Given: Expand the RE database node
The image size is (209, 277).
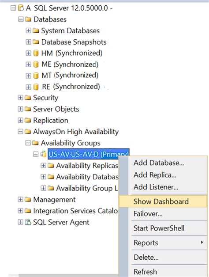Looking at the screenshot, I should (28, 87).
